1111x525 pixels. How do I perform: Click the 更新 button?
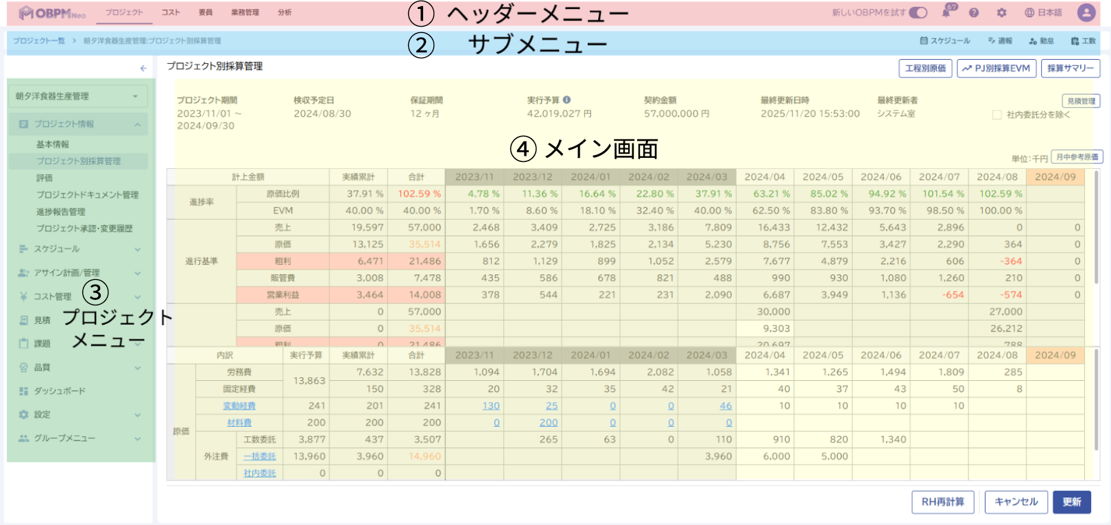click(1072, 502)
